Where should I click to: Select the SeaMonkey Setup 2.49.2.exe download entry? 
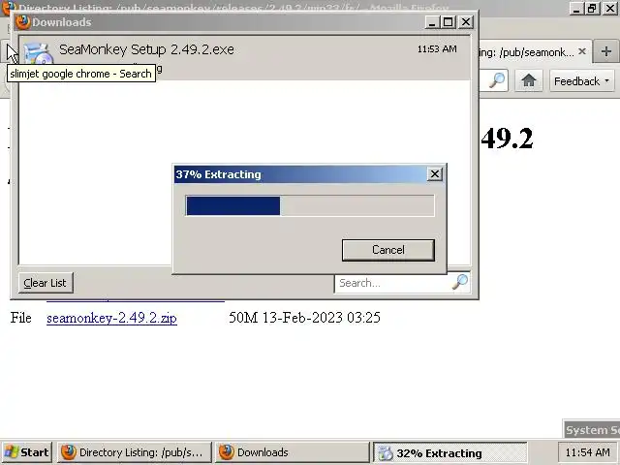[244, 58]
